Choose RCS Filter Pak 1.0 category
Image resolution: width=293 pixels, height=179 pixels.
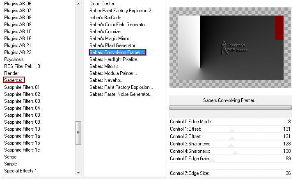[x=22, y=66]
